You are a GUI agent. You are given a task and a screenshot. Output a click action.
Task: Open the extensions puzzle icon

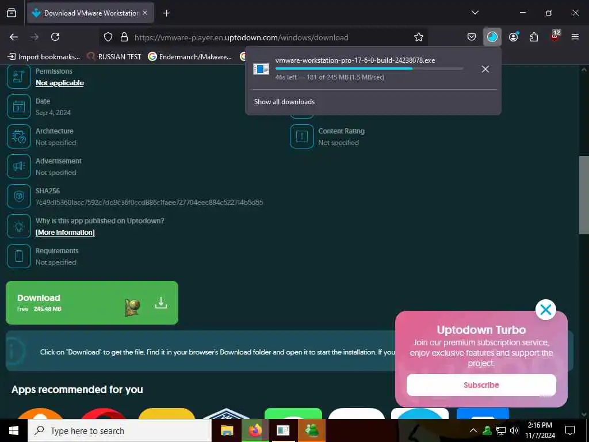(x=534, y=37)
